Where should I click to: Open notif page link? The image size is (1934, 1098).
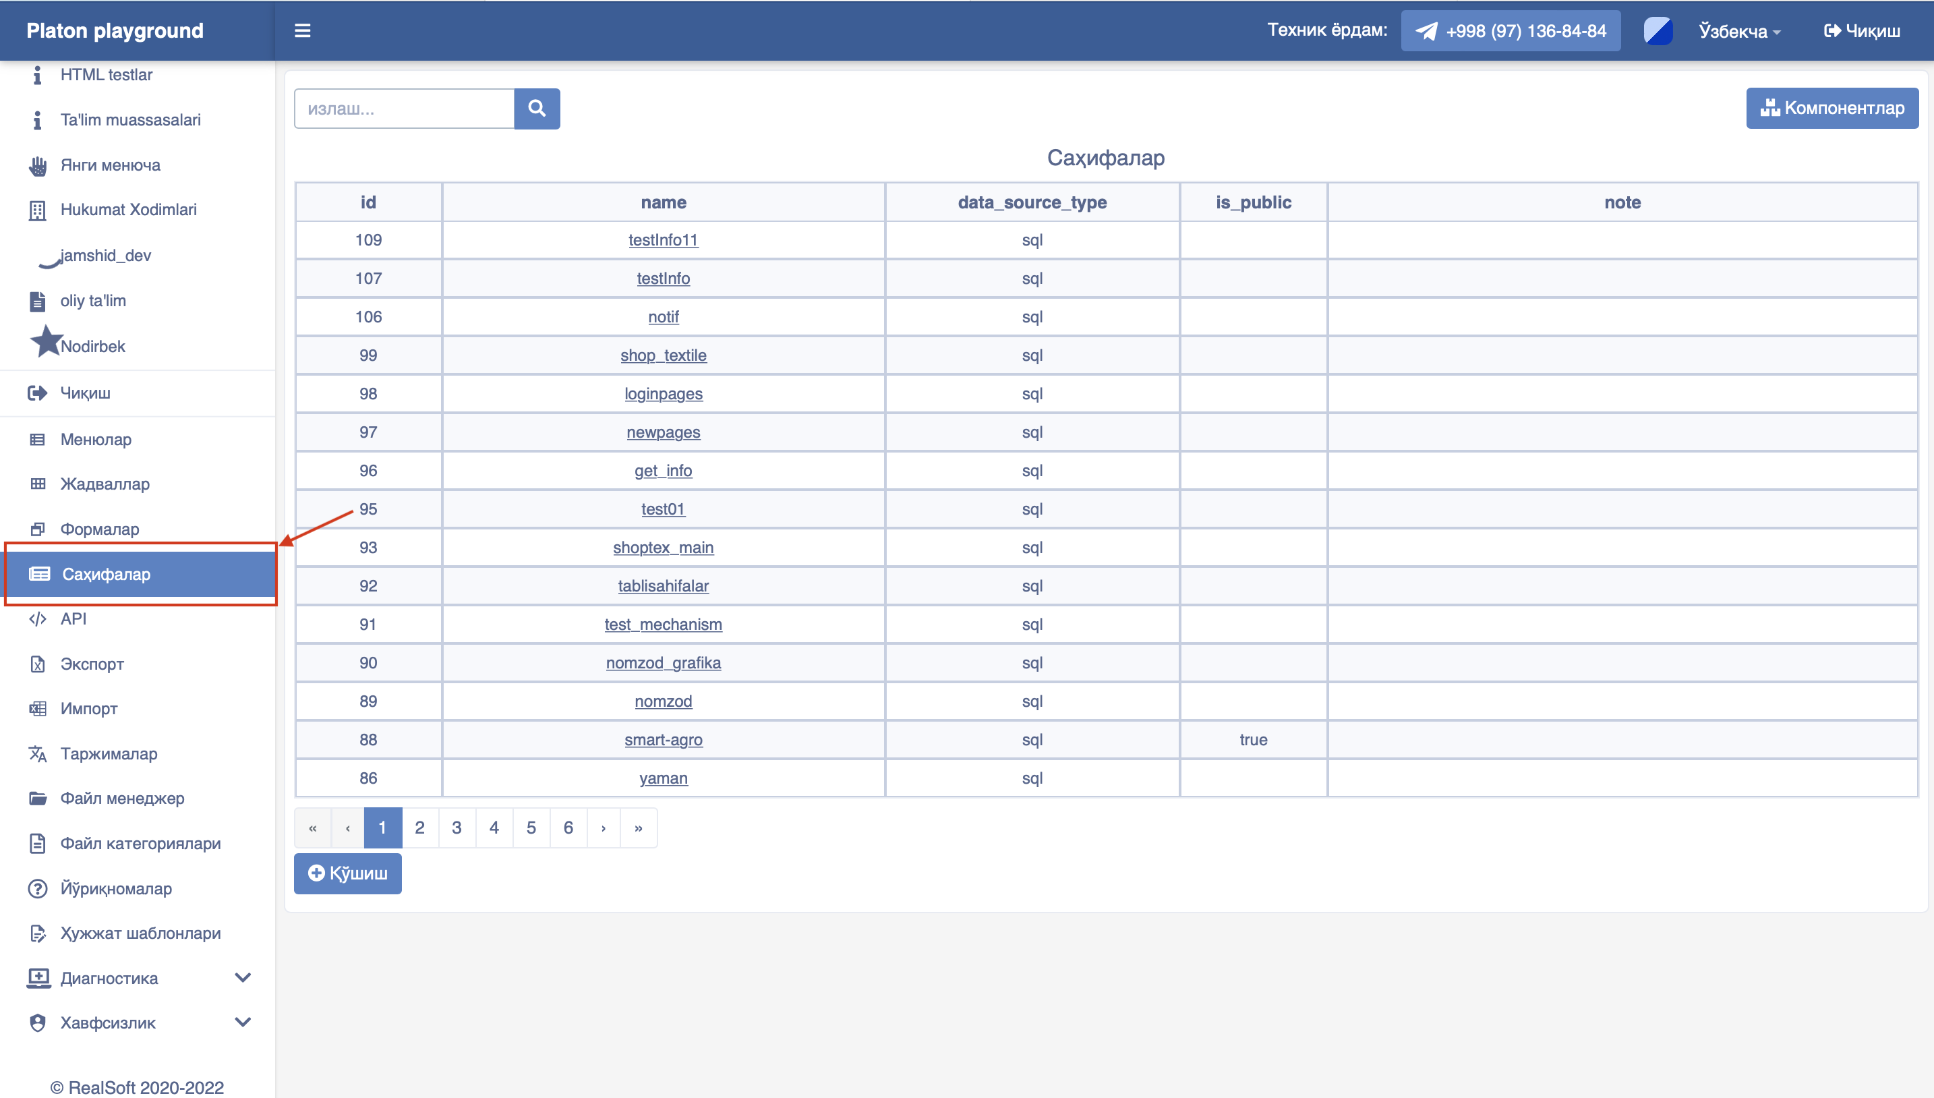(663, 317)
